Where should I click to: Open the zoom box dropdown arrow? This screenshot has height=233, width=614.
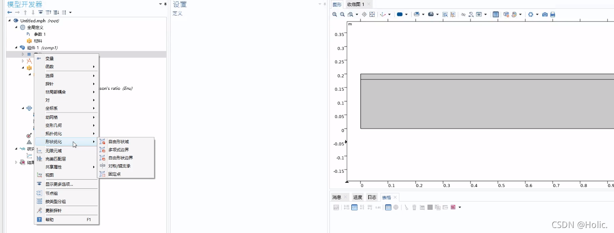(x=357, y=15)
